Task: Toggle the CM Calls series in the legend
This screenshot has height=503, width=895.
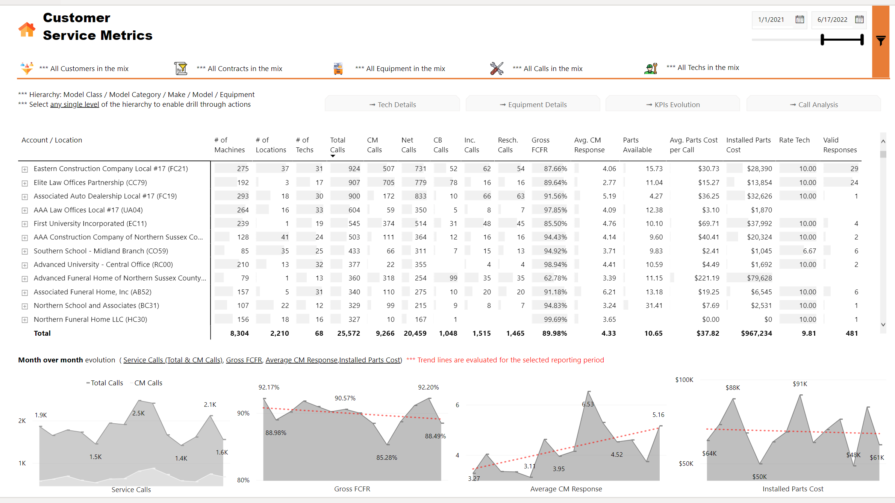Action: [x=148, y=383]
